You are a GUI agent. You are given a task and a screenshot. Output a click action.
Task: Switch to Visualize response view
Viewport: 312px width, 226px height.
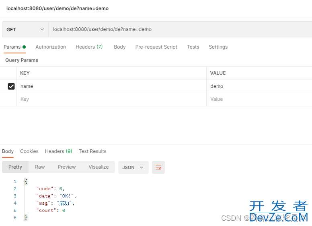(99, 167)
